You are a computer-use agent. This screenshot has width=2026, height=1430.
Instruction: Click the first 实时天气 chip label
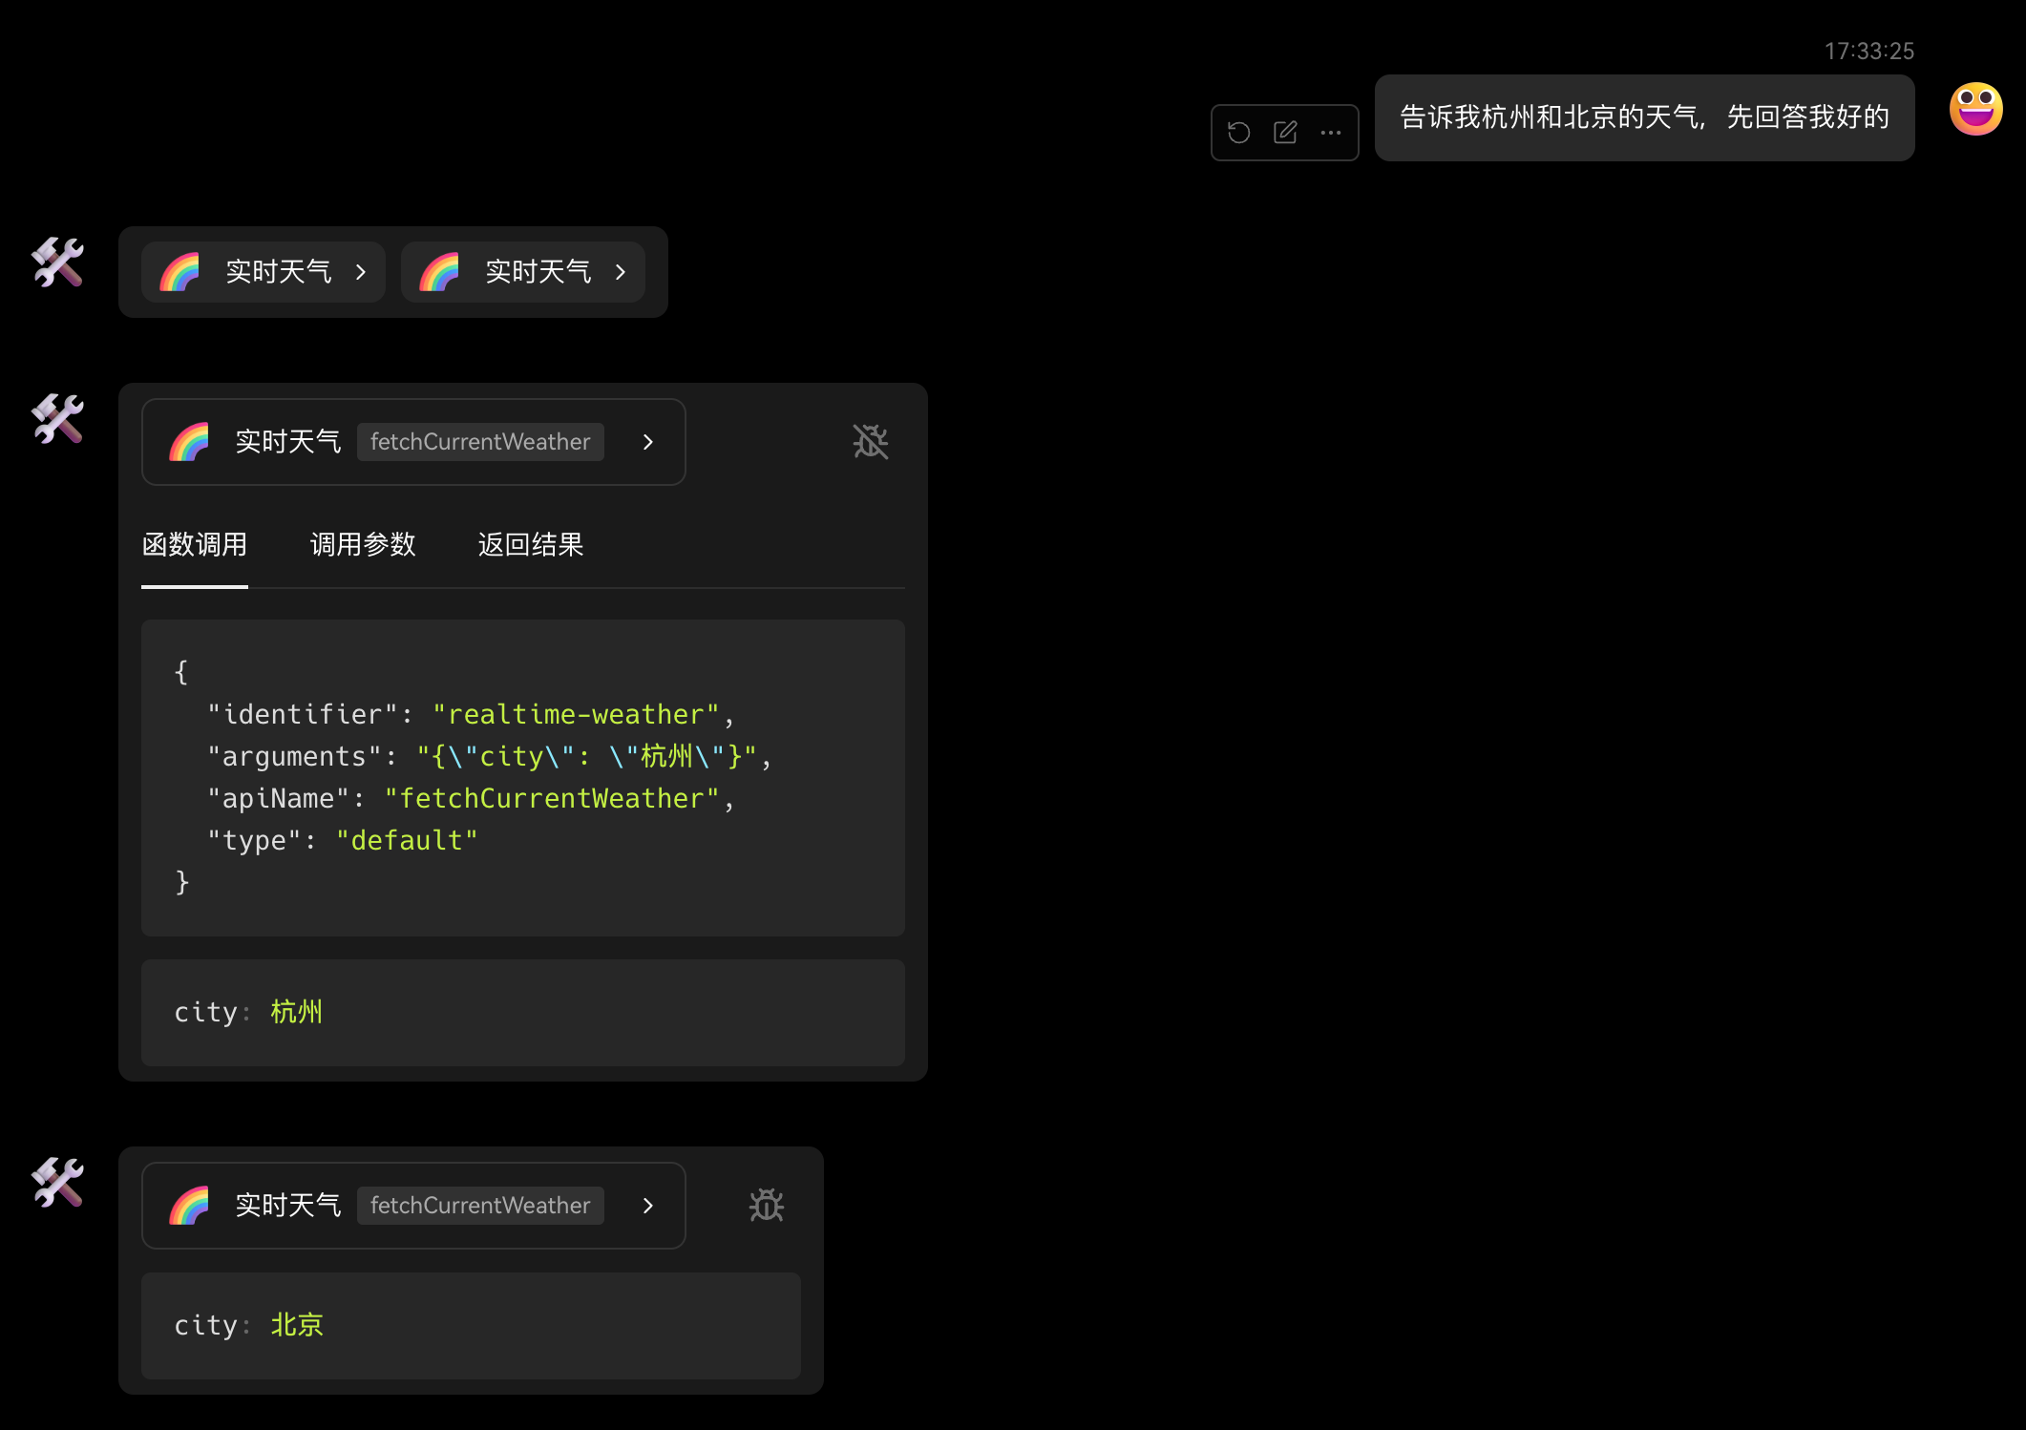(x=279, y=272)
